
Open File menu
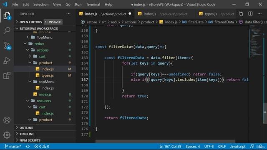point(15,5)
